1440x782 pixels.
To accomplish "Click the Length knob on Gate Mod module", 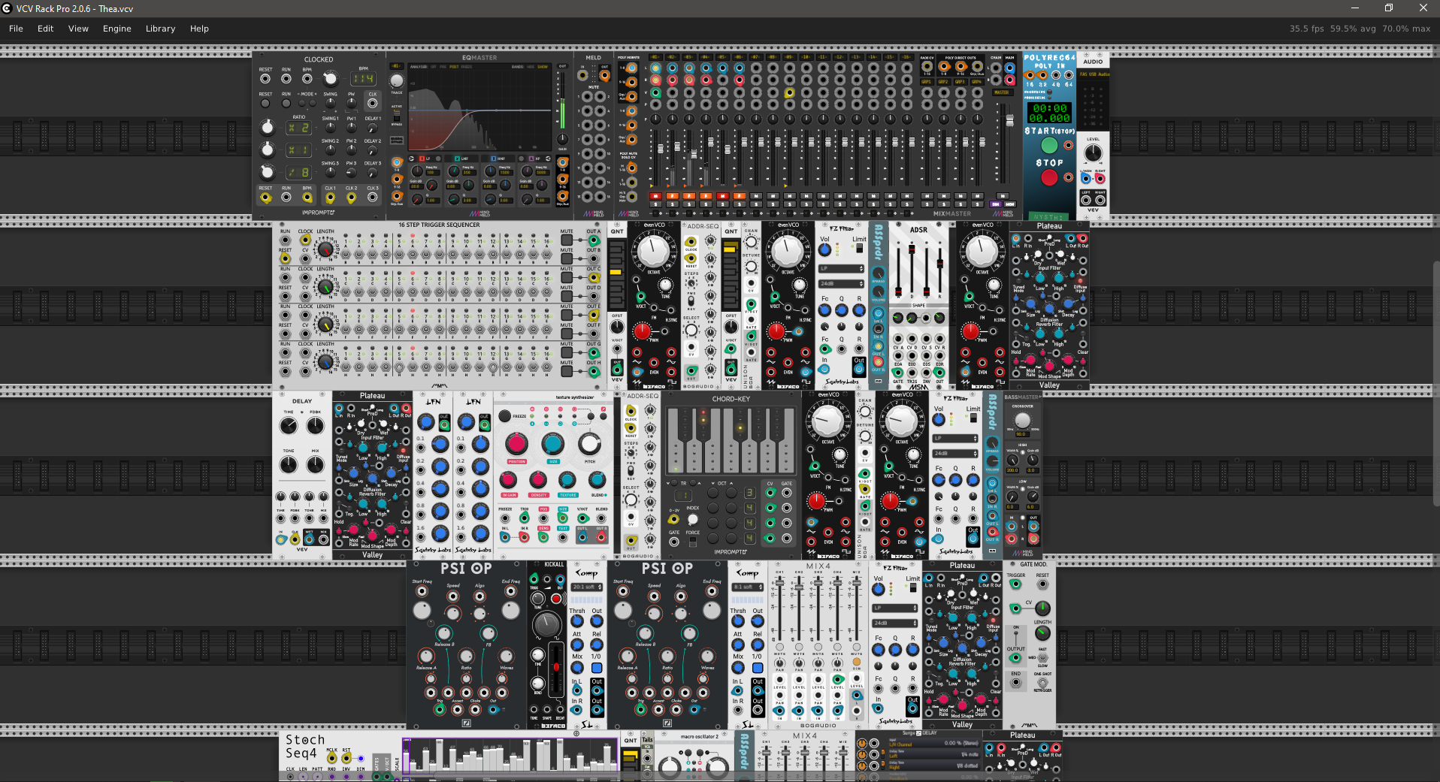I will [x=1042, y=633].
